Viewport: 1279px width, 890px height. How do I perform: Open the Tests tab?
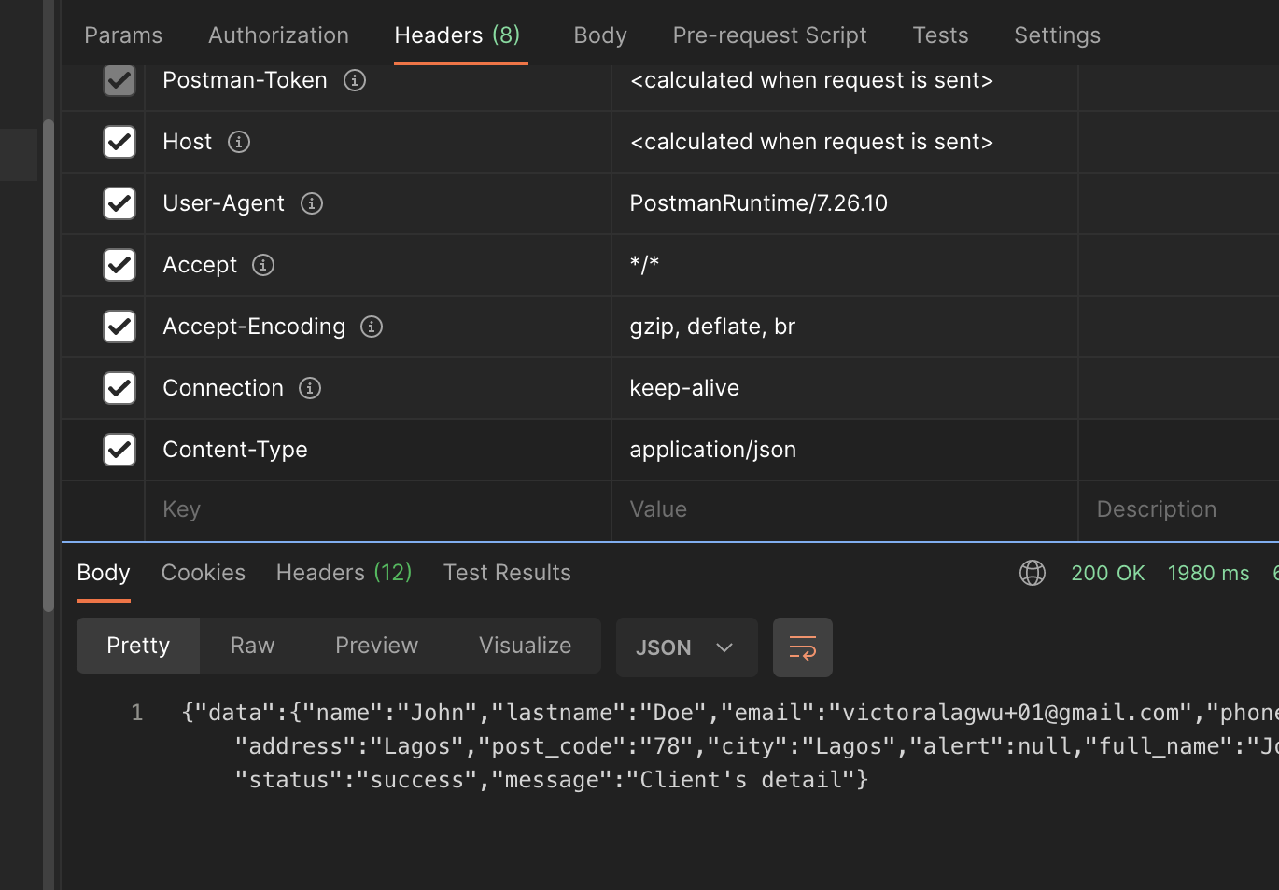coord(940,35)
